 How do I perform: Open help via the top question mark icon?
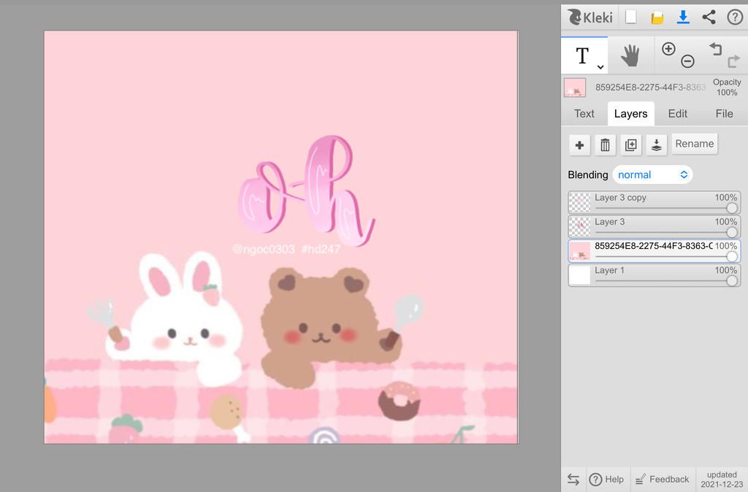coord(735,18)
